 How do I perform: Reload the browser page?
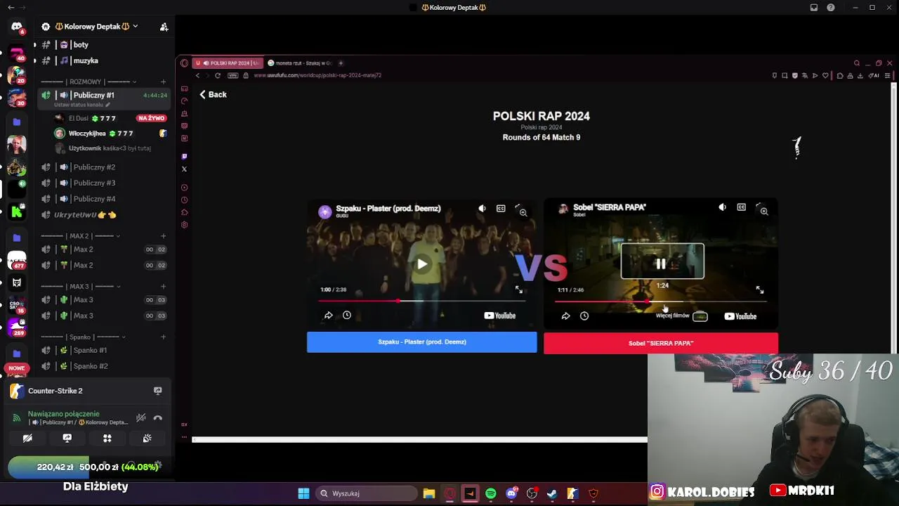pyautogui.click(x=218, y=75)
